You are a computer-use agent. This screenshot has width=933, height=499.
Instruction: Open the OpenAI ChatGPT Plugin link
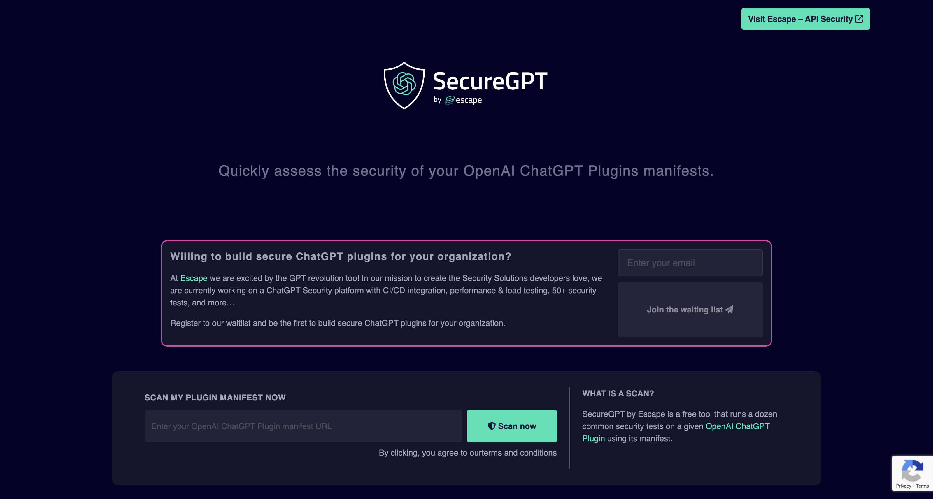676,432
